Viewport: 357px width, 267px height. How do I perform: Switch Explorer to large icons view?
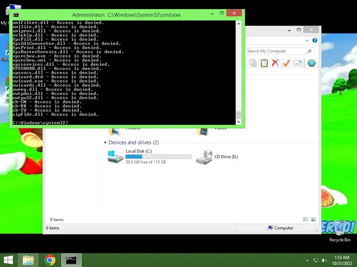click(x=313, y=219)
